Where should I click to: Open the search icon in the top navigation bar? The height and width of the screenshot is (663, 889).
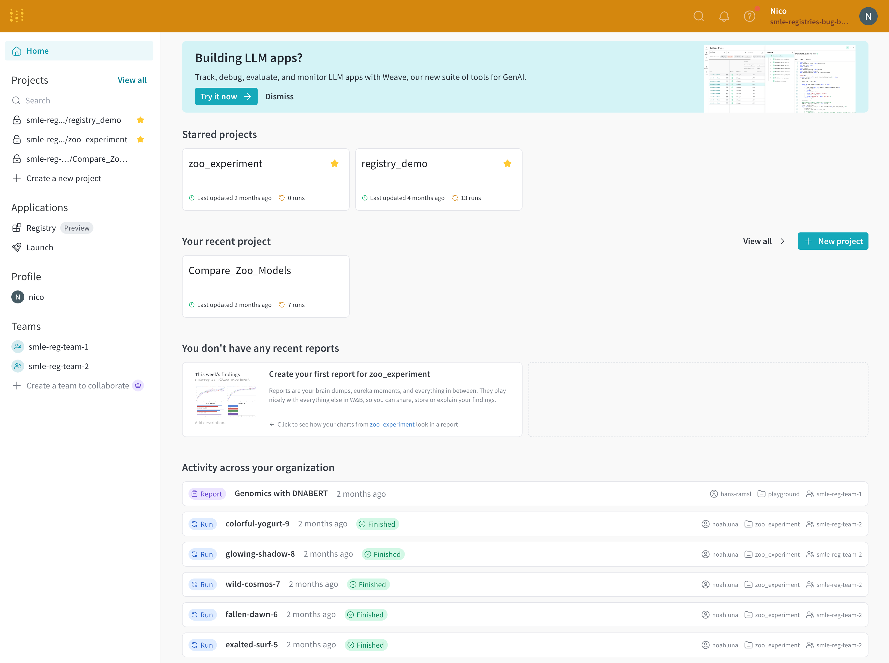[x=699, y=16]
